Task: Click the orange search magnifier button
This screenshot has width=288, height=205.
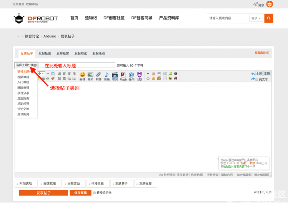Action: click(269, 18)
